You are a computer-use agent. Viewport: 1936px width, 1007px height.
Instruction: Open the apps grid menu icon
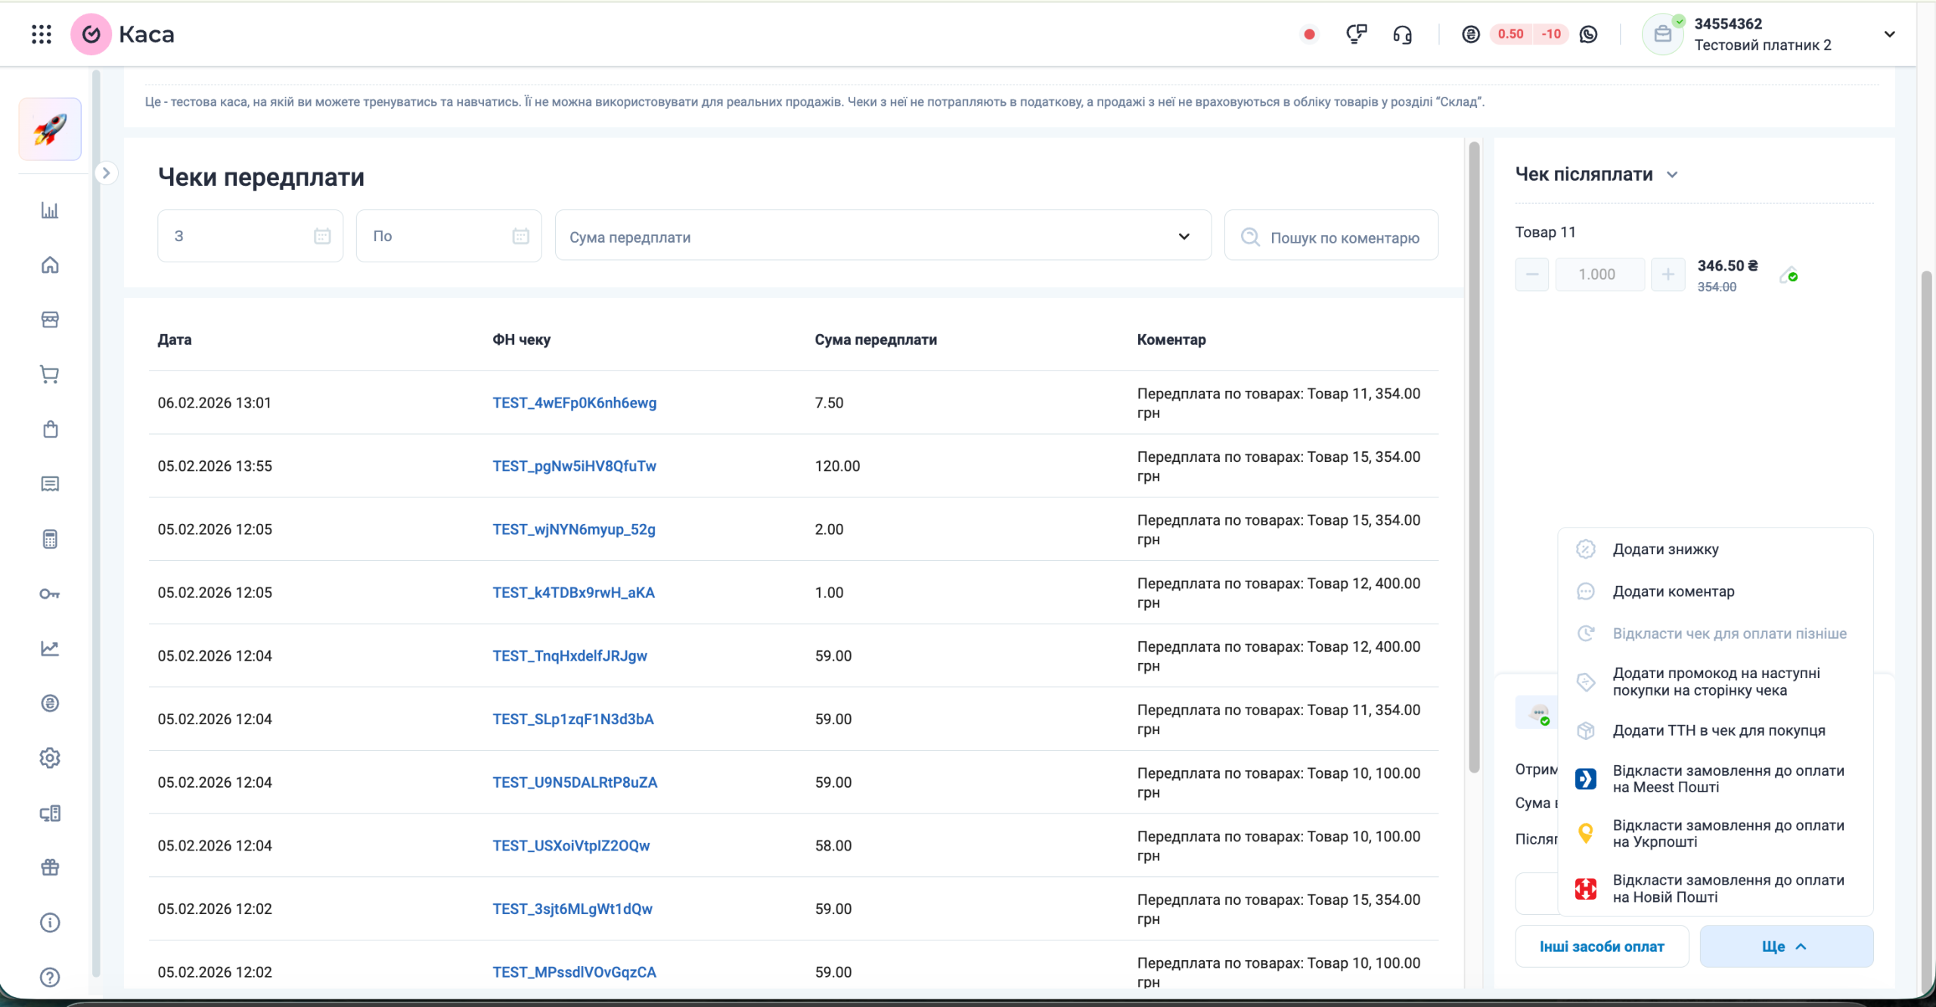point(42,34)
